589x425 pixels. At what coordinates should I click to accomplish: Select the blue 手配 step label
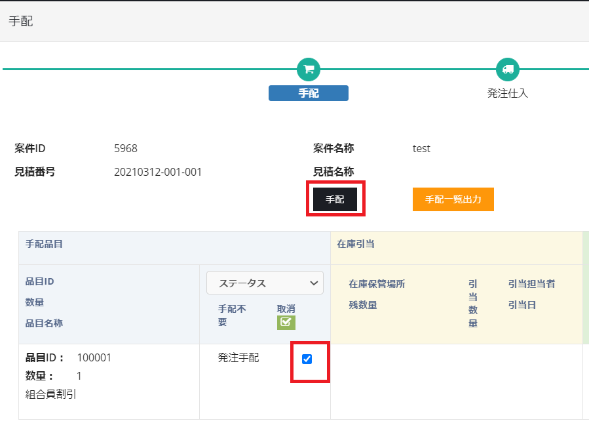309,93
